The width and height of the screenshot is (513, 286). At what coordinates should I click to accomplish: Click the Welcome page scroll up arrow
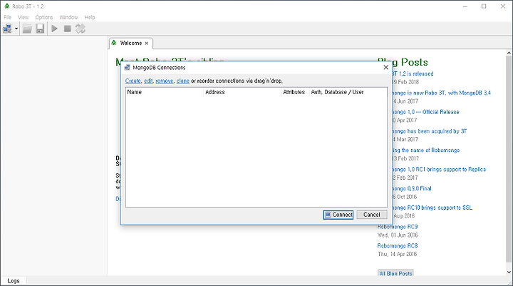pos(509,53)
